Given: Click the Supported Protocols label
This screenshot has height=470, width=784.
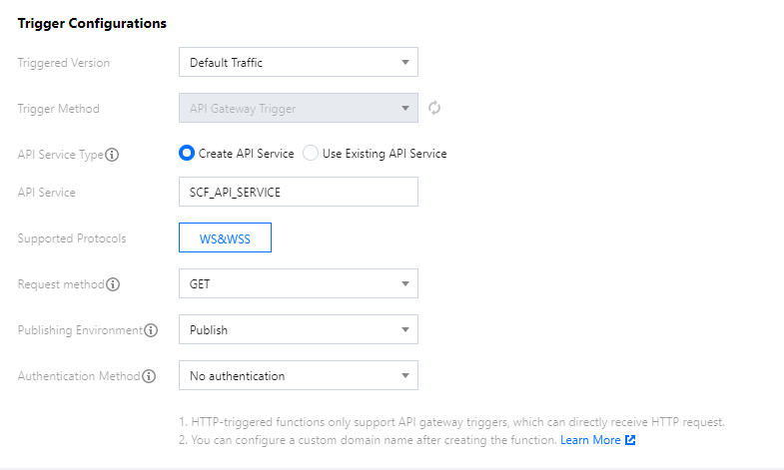Looking at the screenshot, I should point(71,238).
